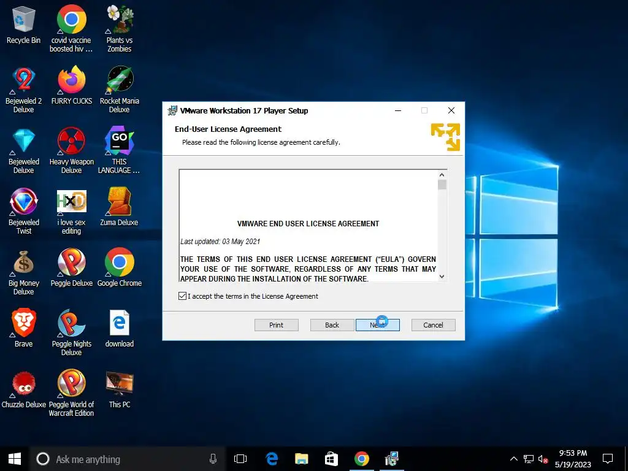Open the Windows Start menu
The width and height of the screenshot is (628, 471).
(x=15, y=459)
